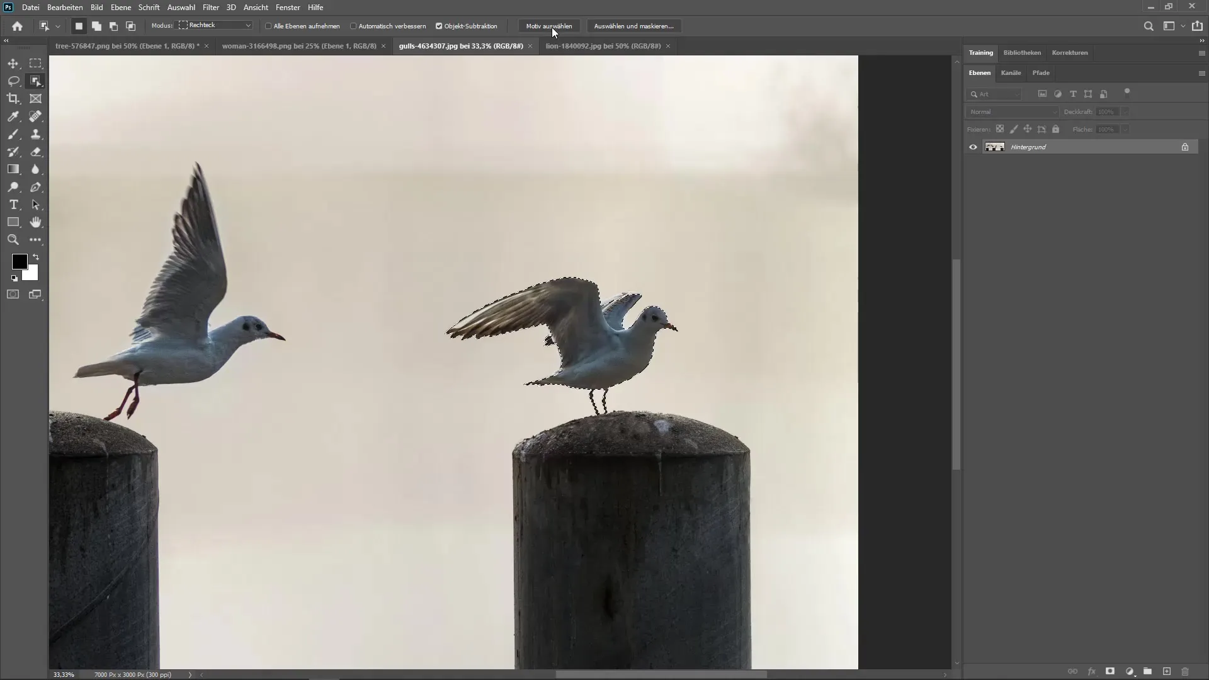Create a new layer
1209x680 pixels.
(x=1167, y=671)
